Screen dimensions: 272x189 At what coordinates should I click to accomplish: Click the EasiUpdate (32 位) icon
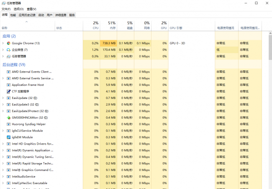8,98
